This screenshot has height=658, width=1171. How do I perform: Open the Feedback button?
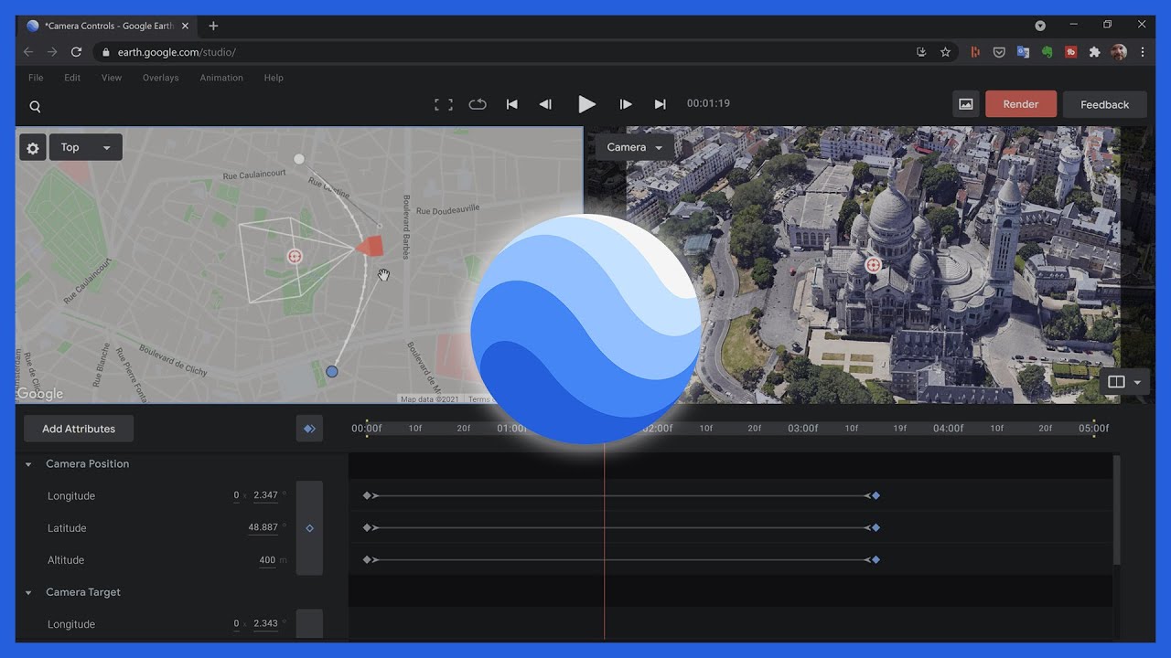[x=1105, y=104]
